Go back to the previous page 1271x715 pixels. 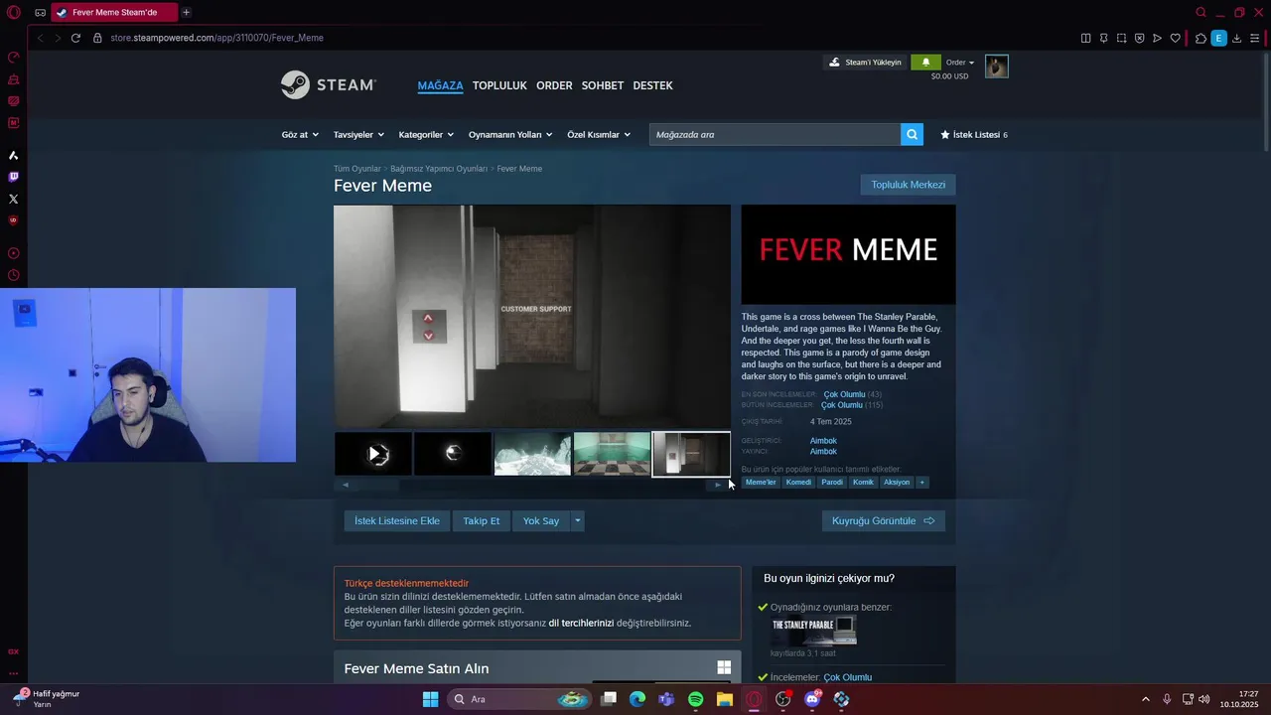coord(40,38)
